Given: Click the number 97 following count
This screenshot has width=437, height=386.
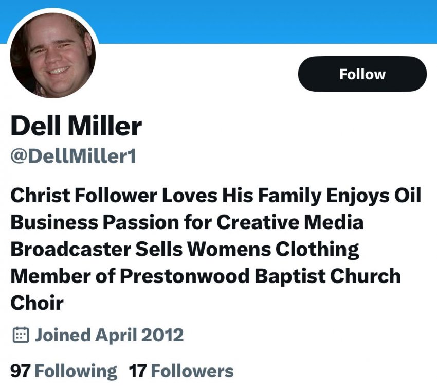Looking at the screenshot, I should coord(21,371).
